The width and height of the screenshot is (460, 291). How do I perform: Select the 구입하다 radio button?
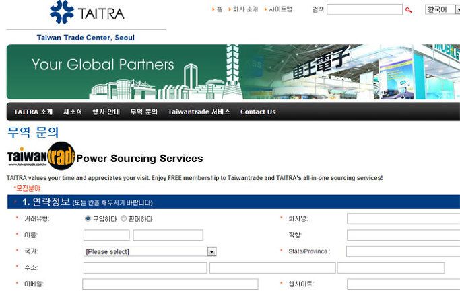point(88,218)
